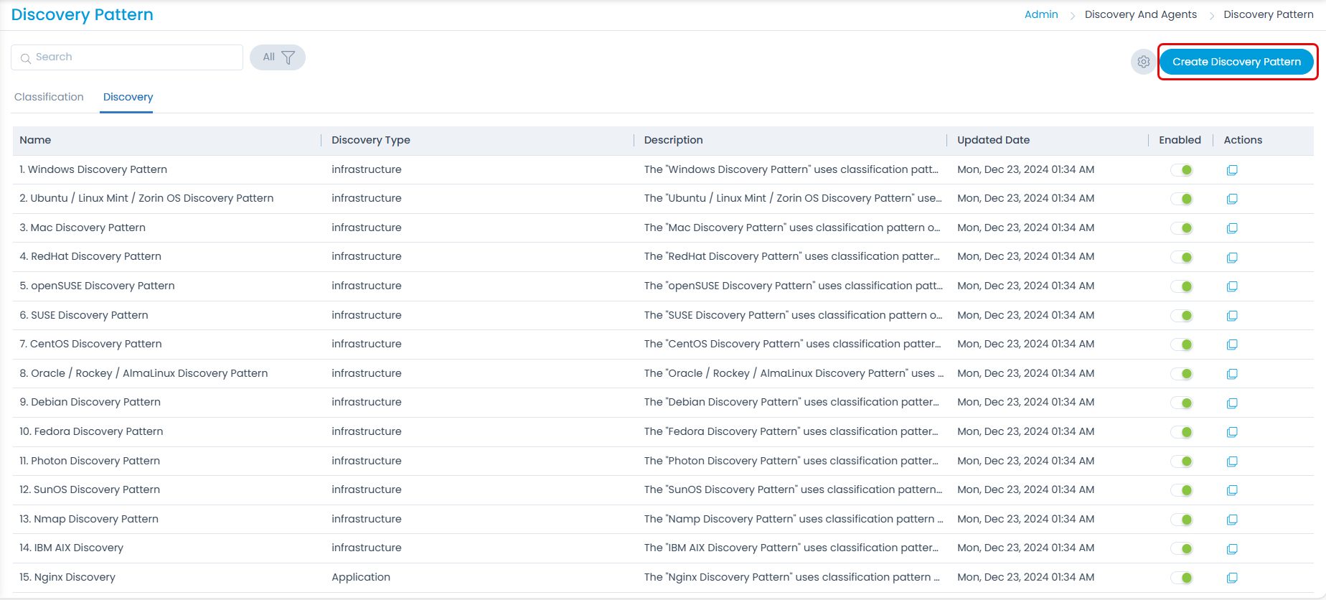
Task: Click the settings gear icon
Action: click(x=1143, y=62)
